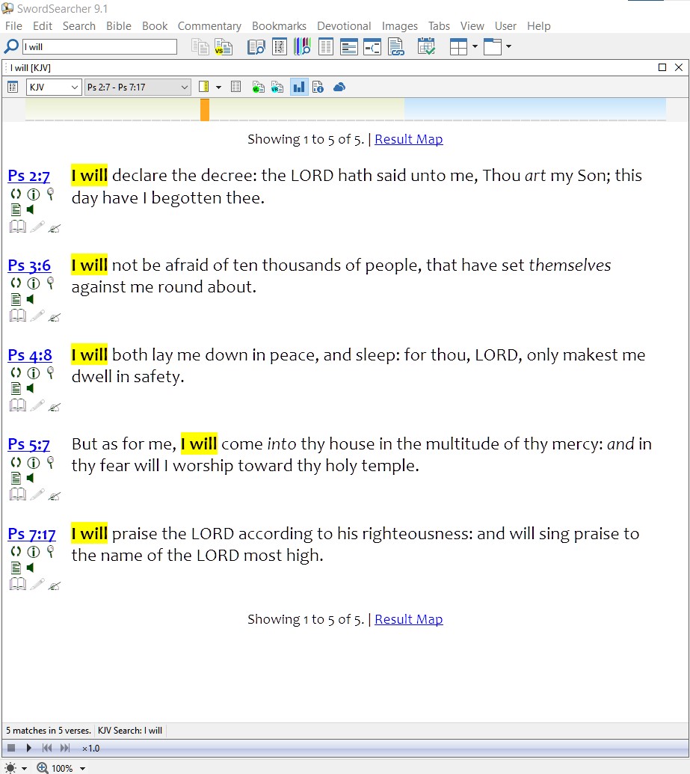Screen dimensions: 690x774
Task: Click the open book icon under Ps 4:8
Action: pyautogui.click(x=18, y=405)
